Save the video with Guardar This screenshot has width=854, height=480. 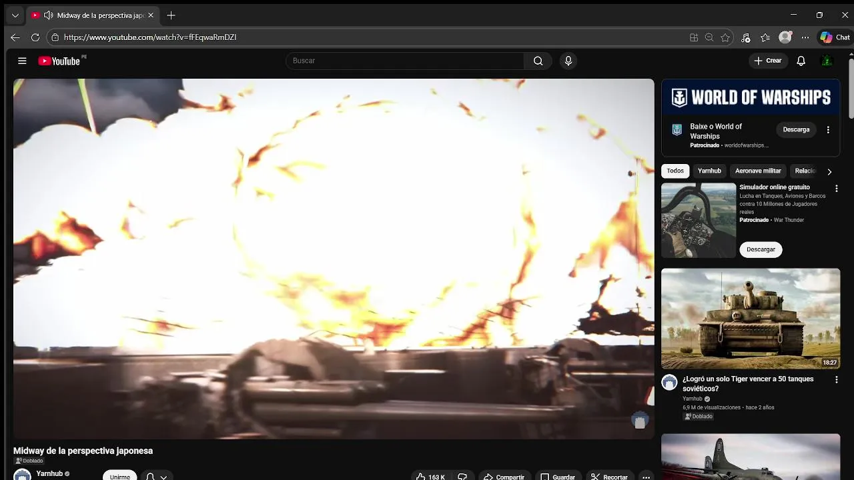558,477
